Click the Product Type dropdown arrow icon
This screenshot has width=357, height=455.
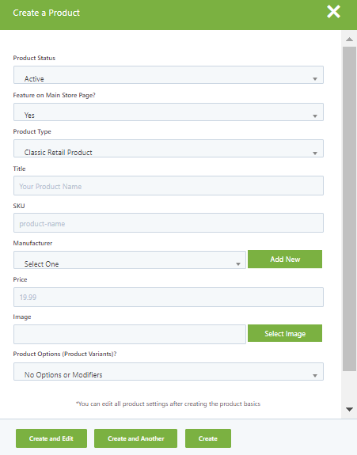click(x=315, y=154)
